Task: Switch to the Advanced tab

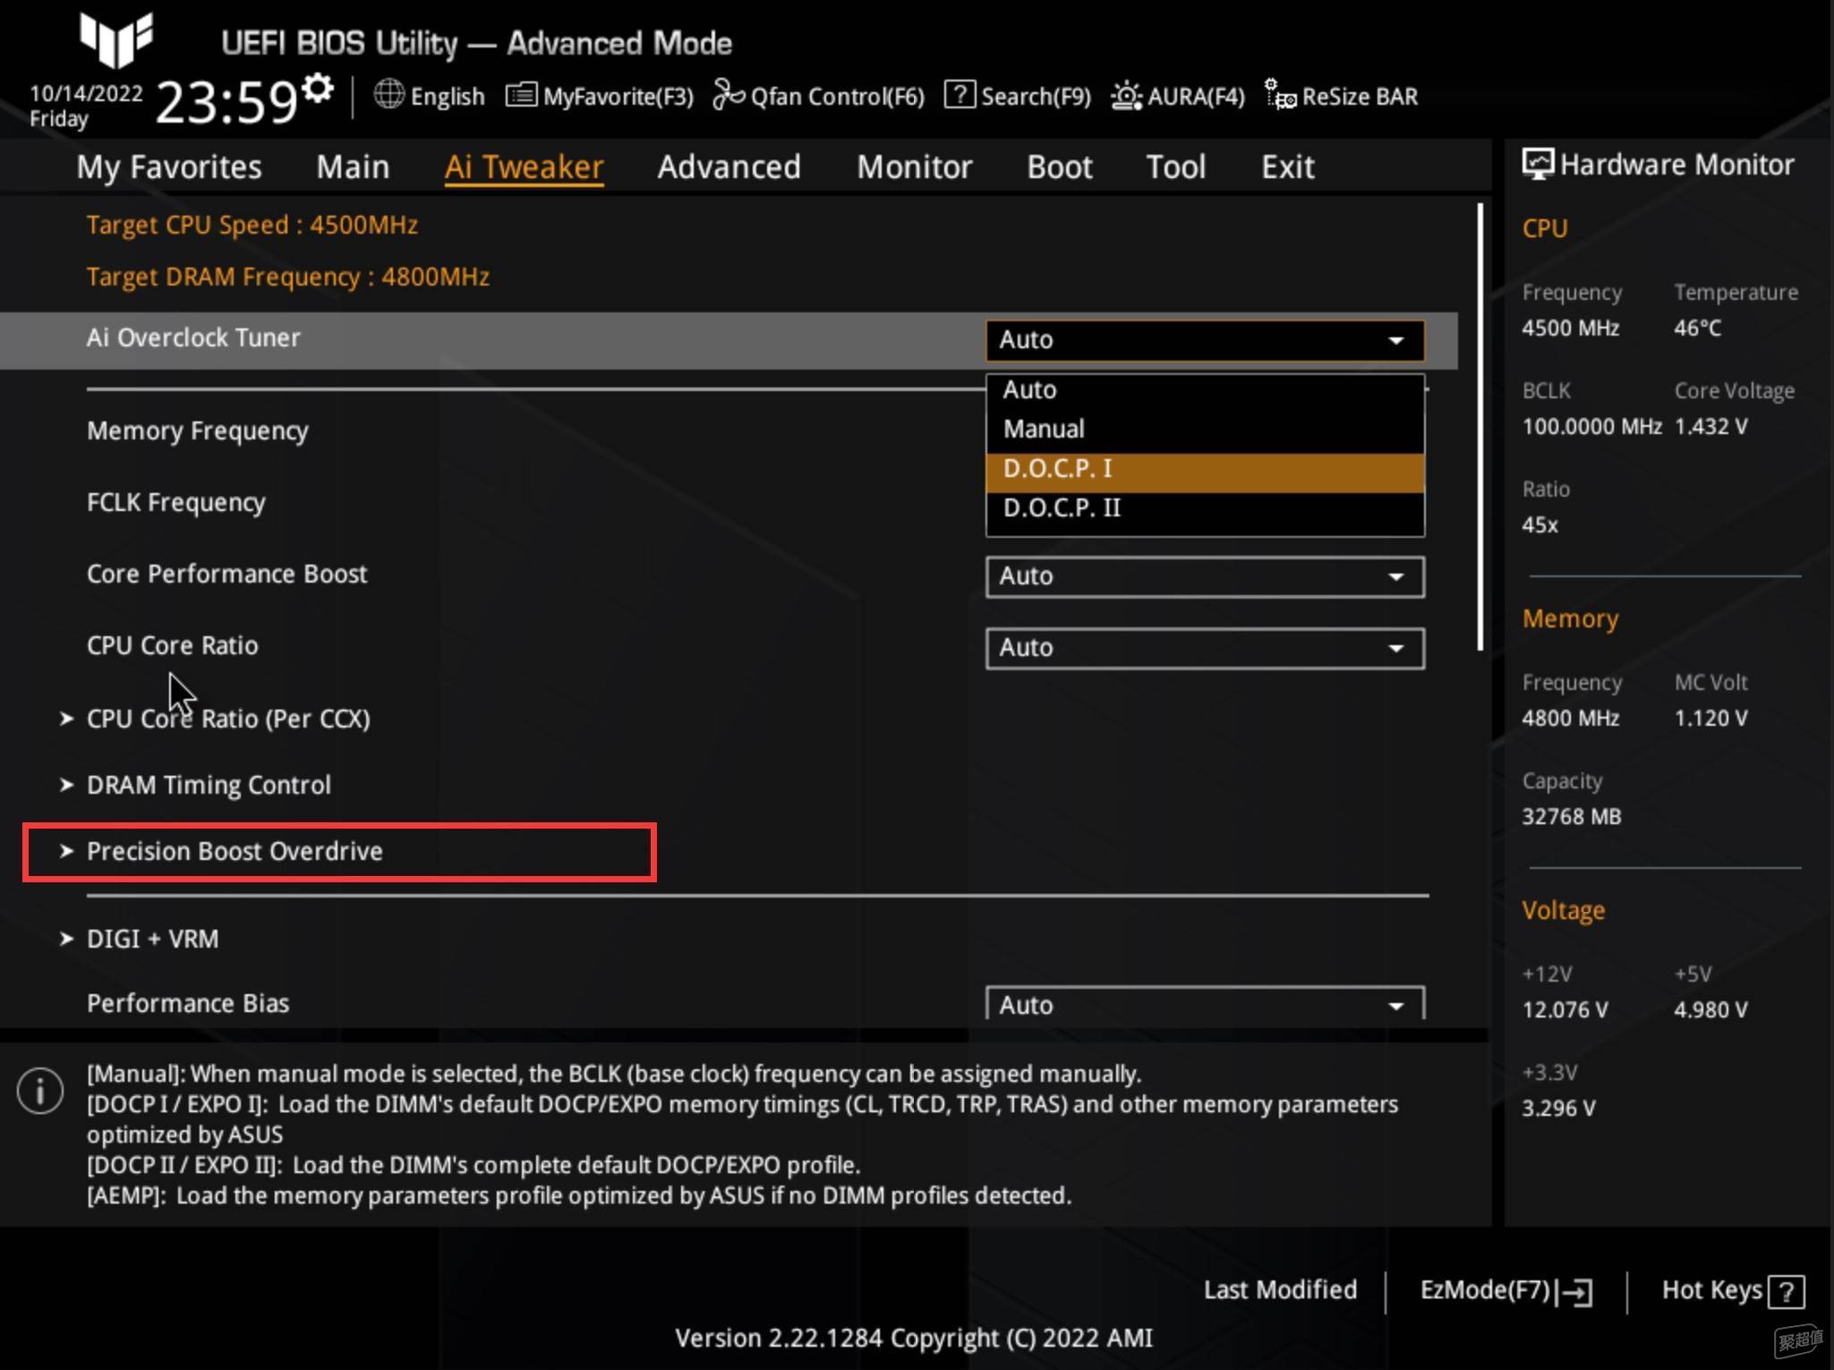Action: [729, 167]
